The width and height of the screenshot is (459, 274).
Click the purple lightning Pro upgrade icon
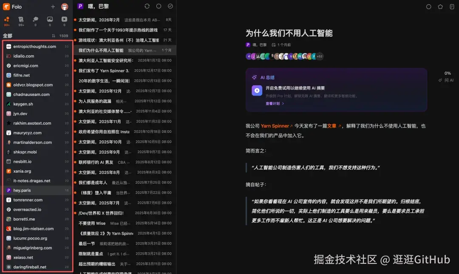click(257, 90)
